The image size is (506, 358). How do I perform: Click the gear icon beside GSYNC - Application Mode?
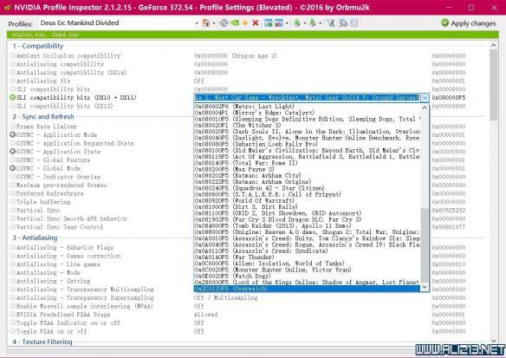point(13,134)
